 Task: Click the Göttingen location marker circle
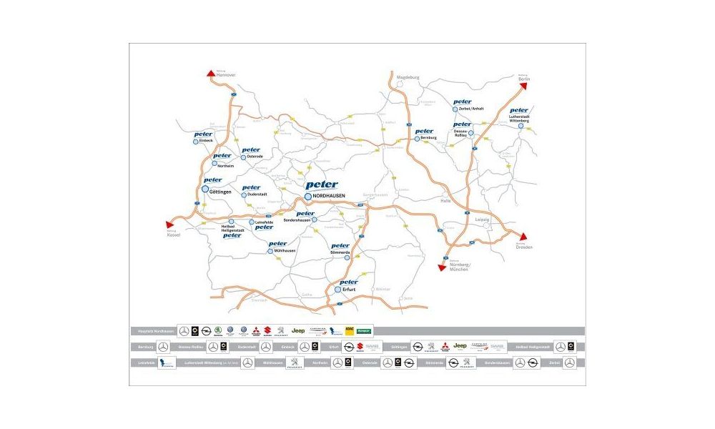(205, 190)
